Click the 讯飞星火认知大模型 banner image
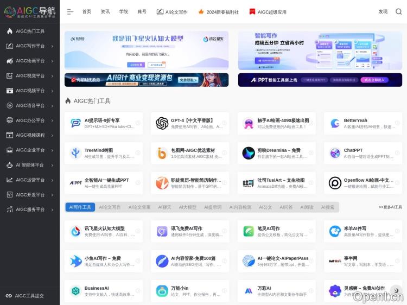 pyautogui.click(x=147, y=50)
